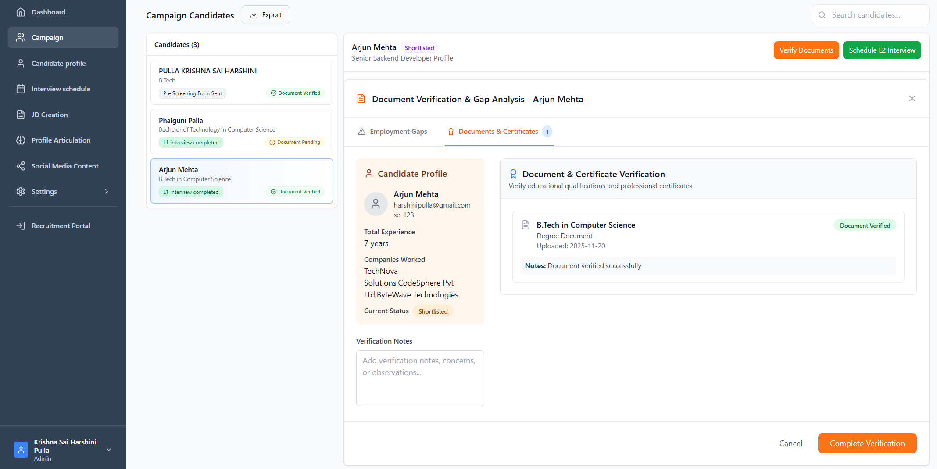Click the search magnifier icon
Viewport: 937px width, 469px height.
(x=822, y=15)
